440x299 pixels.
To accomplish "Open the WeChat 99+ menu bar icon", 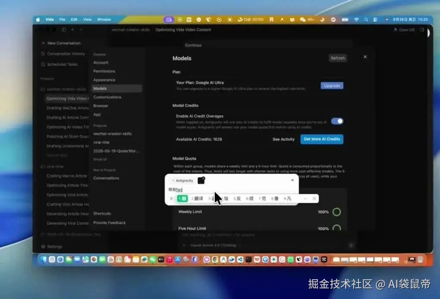I will point(307,19).
